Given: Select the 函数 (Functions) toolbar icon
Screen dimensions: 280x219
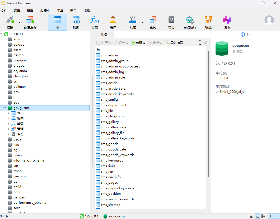Looking at the screenshot, I should pyautogui.click(x=95, y=22).
